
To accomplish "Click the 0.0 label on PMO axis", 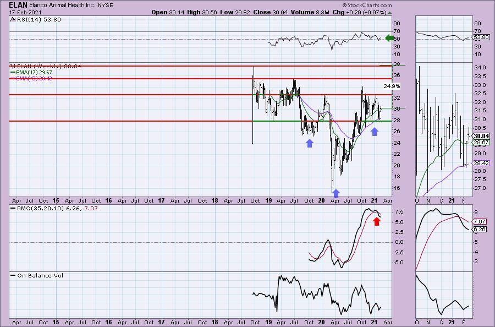I will [x=398, y=242].
